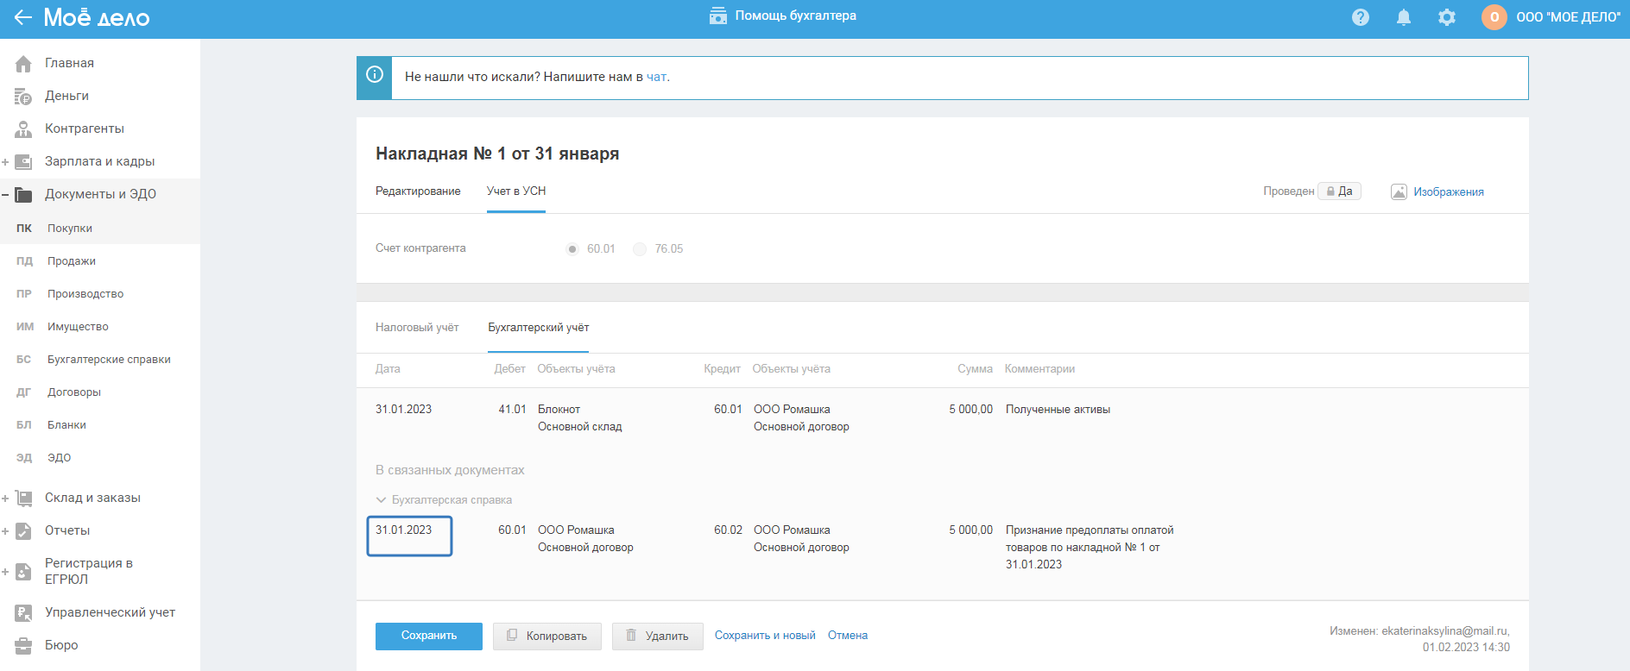Click the blue Сохранить button
The width and height of the screenshot is (1630, 671).
429,636
